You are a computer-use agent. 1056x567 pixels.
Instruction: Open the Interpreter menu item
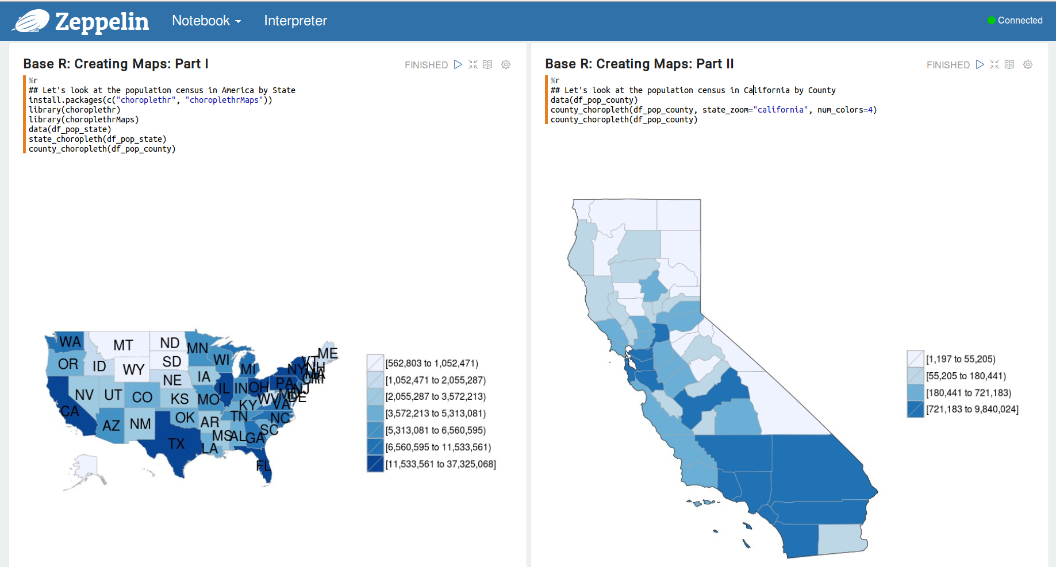click(295, 21)
